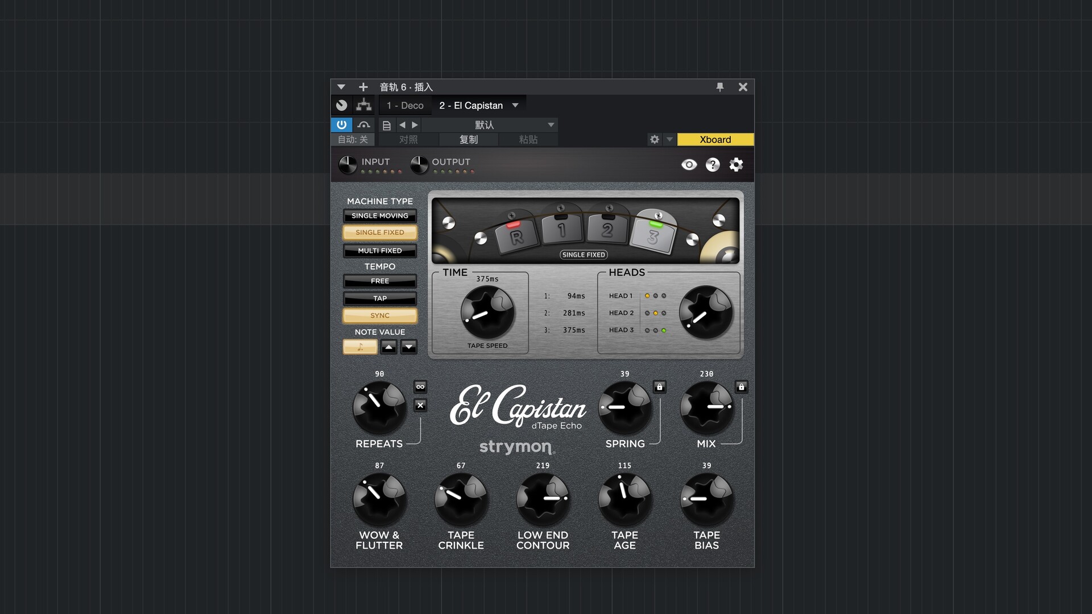Switch to the 1 - Deco tab
The height and width of the screenshot is (614, 1092).
(405, 105)
